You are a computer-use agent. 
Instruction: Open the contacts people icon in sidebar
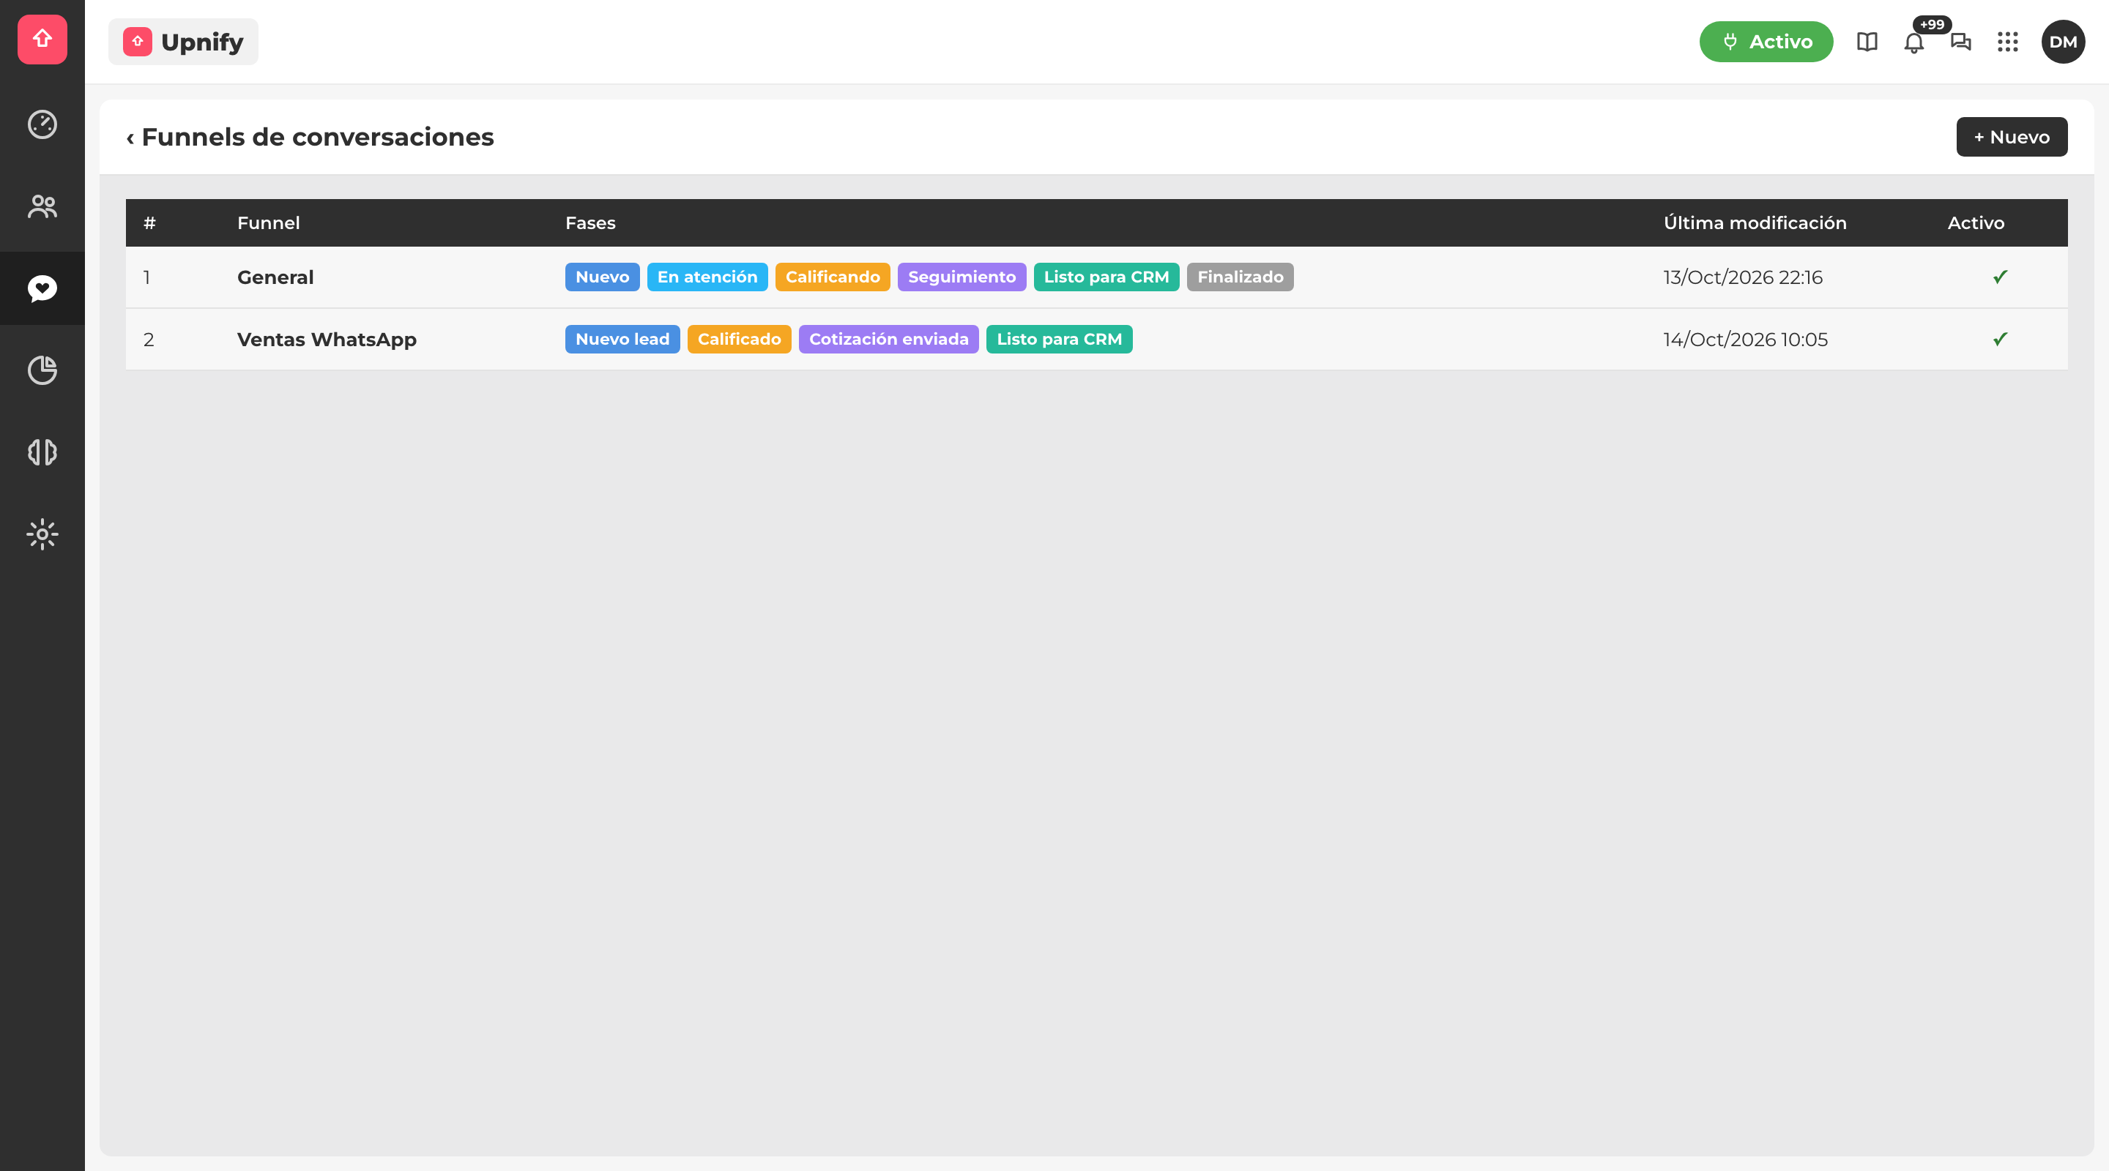42,206
